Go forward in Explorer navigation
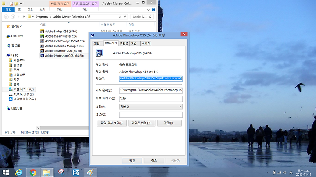 13,17
